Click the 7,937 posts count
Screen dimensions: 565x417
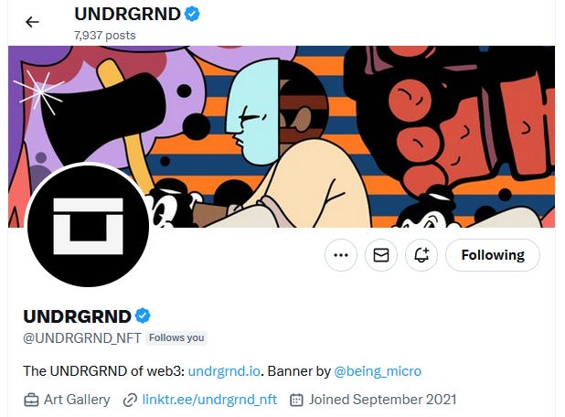(x=105, y=36)
